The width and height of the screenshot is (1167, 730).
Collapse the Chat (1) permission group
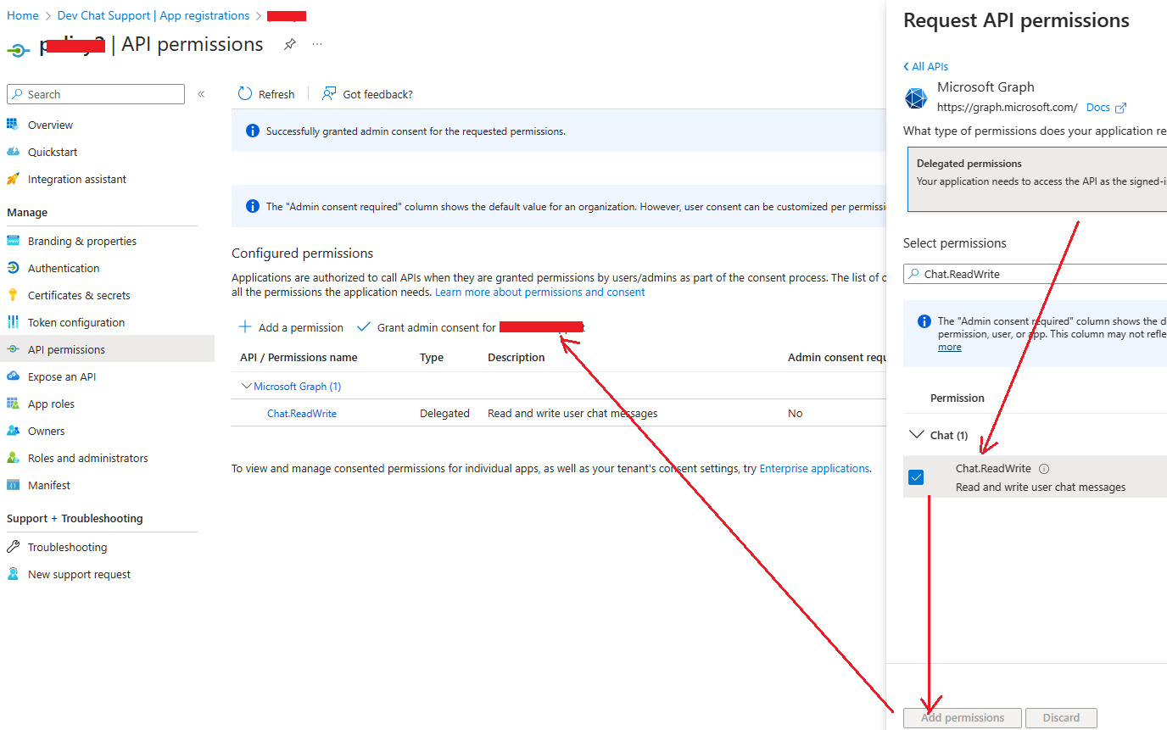click(x=916, y=434)
